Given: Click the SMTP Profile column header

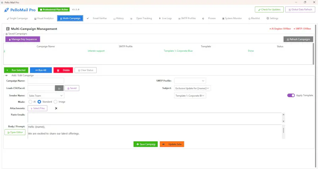Looking at the screenshot, I should pos(126,47).
